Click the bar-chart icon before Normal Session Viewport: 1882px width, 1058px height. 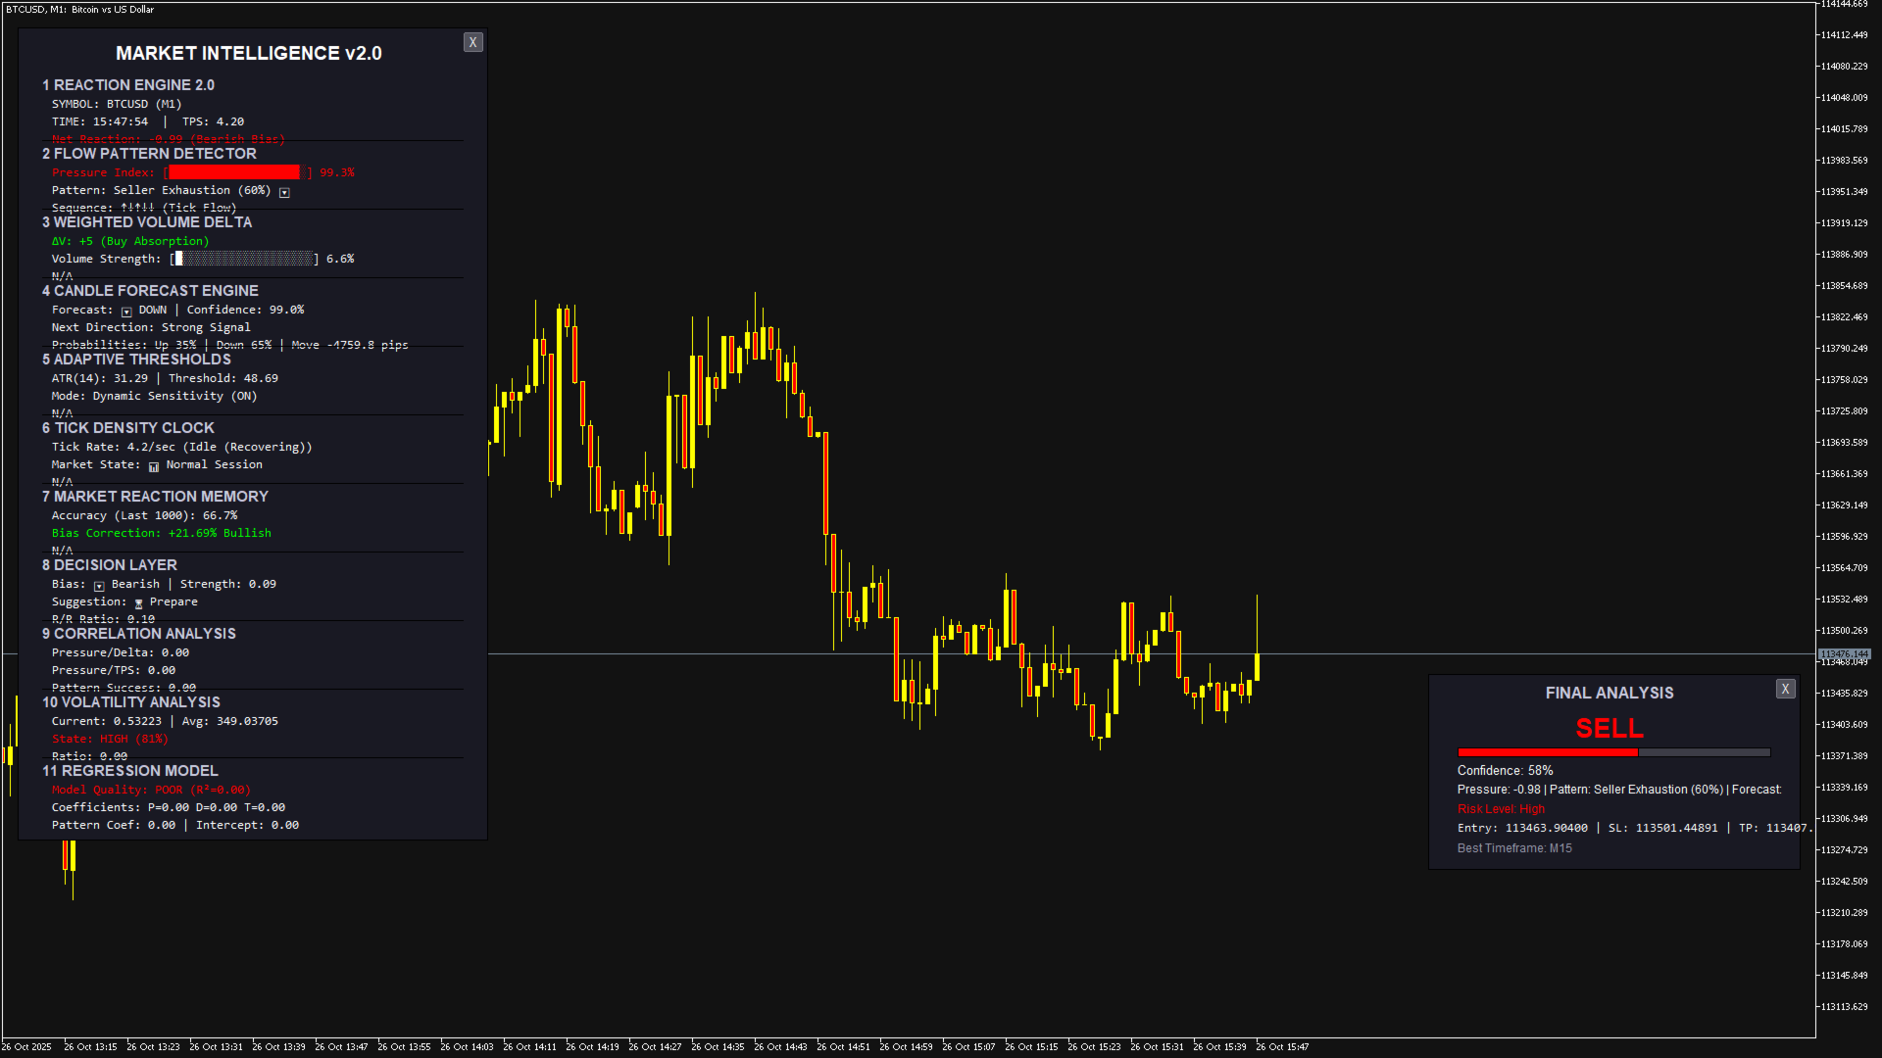click(154, 466)
